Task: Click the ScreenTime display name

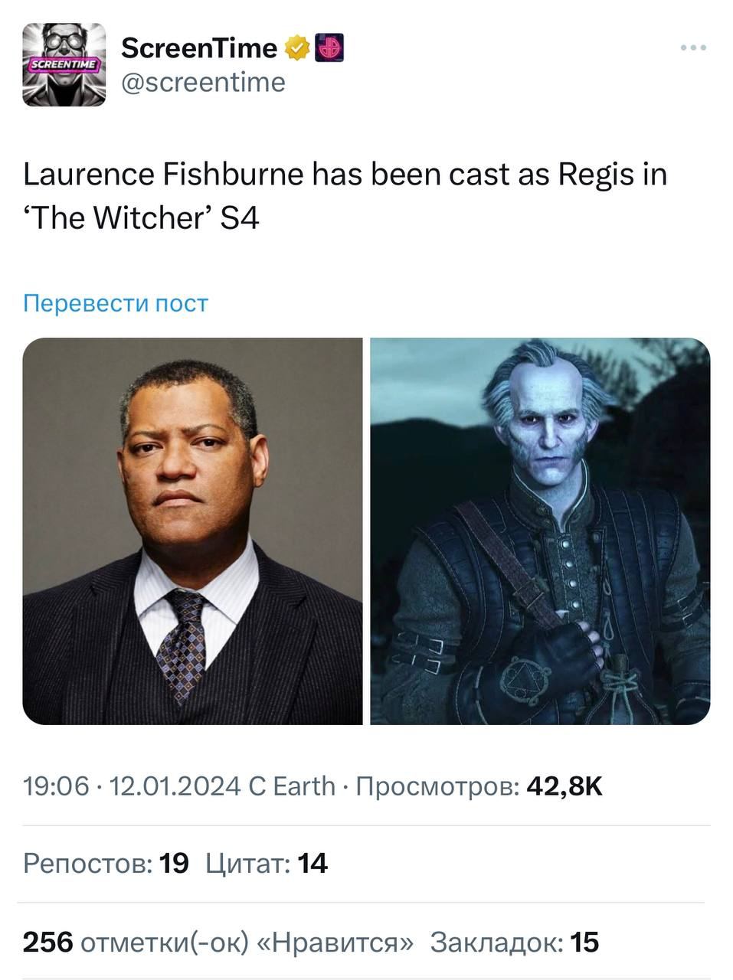Action: 199,48
